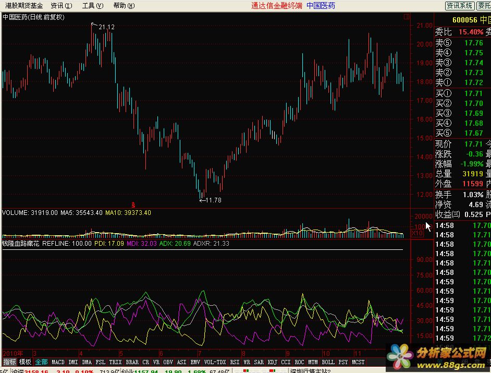Click the red S marker below chart

133,205
